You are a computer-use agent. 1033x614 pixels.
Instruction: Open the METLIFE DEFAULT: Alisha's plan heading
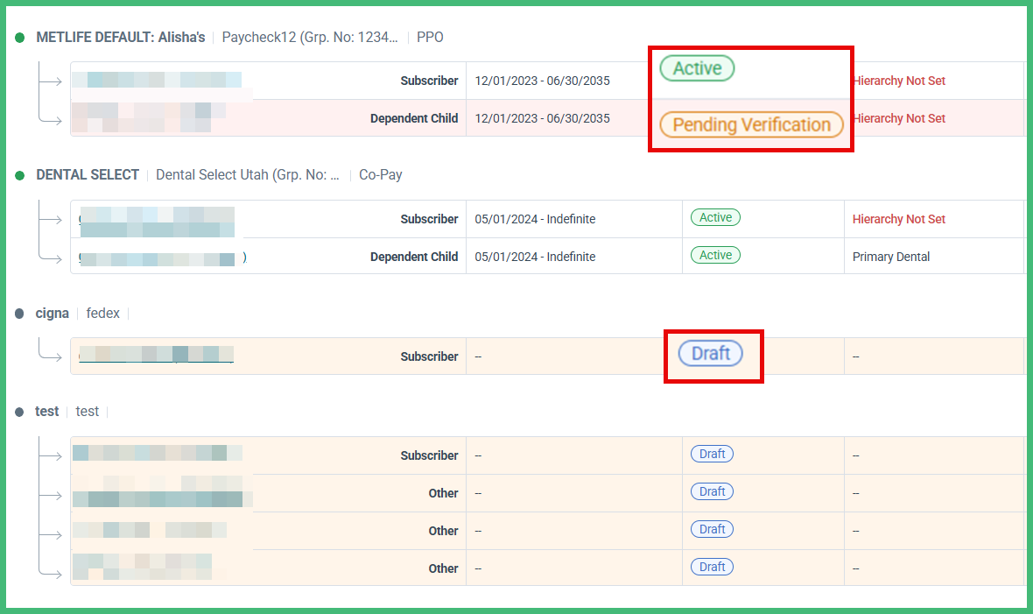tap(121, 38)
